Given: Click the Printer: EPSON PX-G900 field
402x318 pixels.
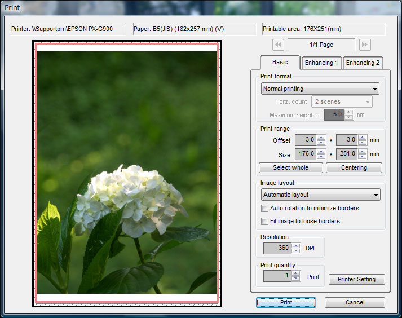Looking at the screenshot, I should click(x=68, y=29).
